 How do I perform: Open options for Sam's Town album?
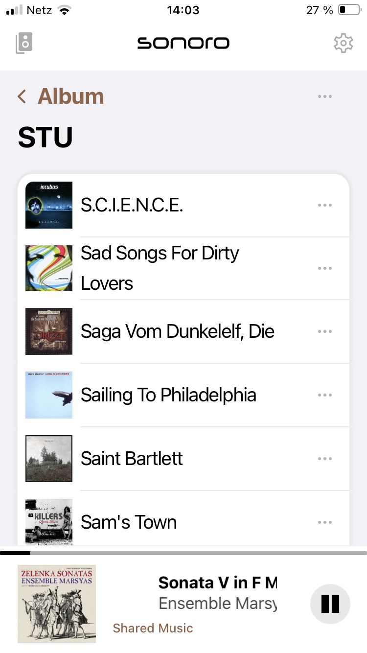tap(325, 522)
